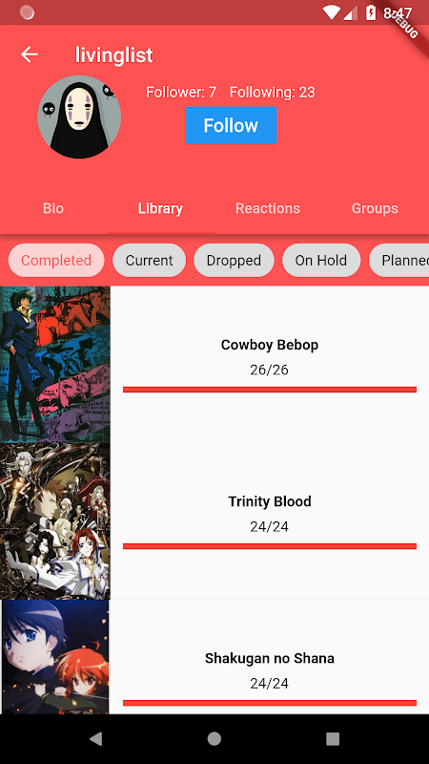Tap the Wi-Fi status icon

click(x=331, y=12)
